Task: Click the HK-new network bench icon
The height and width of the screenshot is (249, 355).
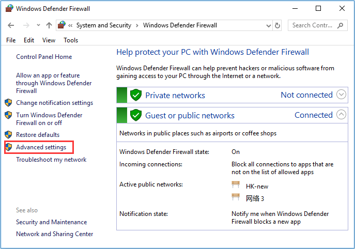Action: point(236,185)
